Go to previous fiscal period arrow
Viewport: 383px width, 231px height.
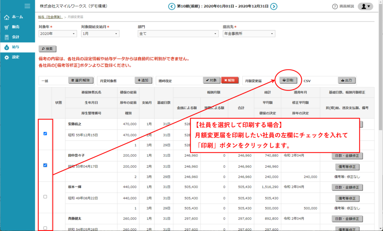[x=172, y=6]
